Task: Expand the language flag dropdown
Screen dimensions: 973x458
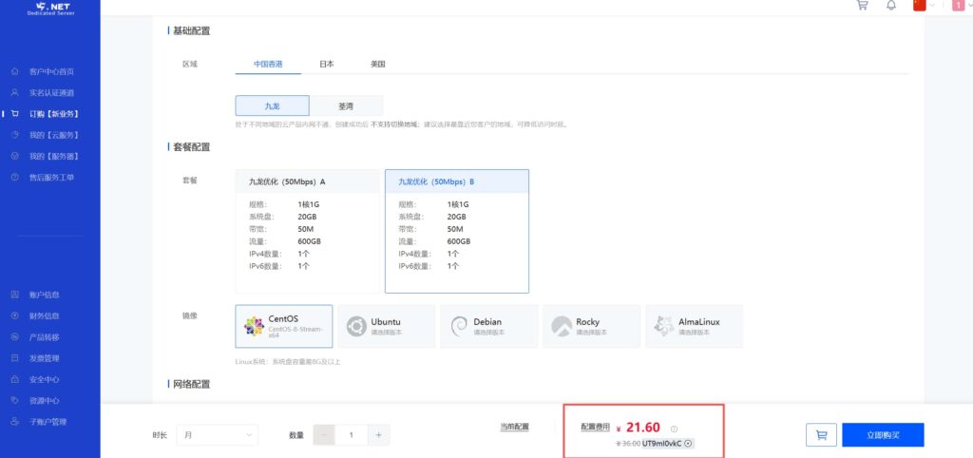Action: (x=924, y=6)
